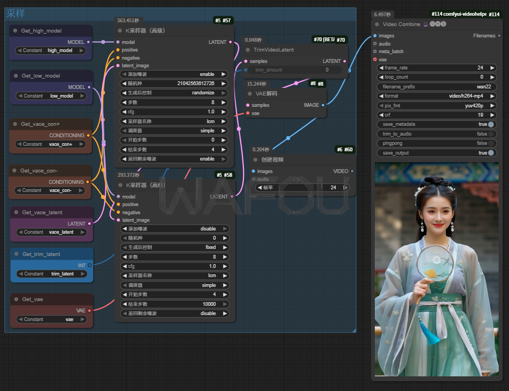
Task: Open the pix_fmt yuv420p dropdown
Action: tap(437, 106)
